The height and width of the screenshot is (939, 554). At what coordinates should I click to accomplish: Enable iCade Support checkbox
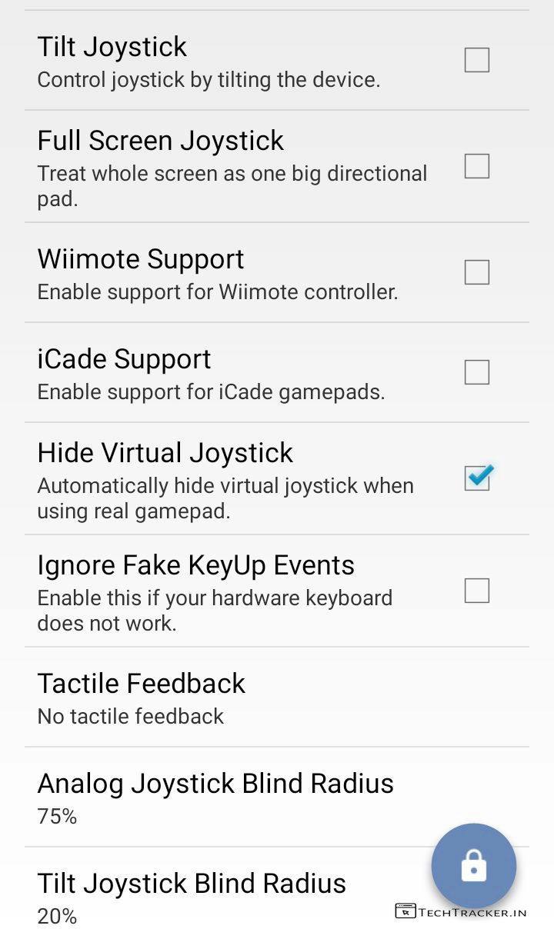(x=477, y=372)
